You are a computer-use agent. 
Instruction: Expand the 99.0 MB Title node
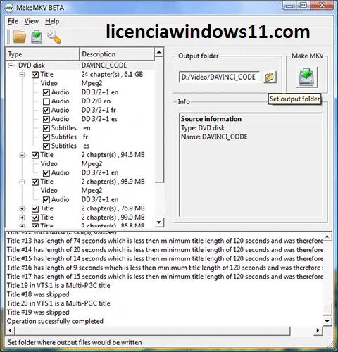click(x=22, y=218)
